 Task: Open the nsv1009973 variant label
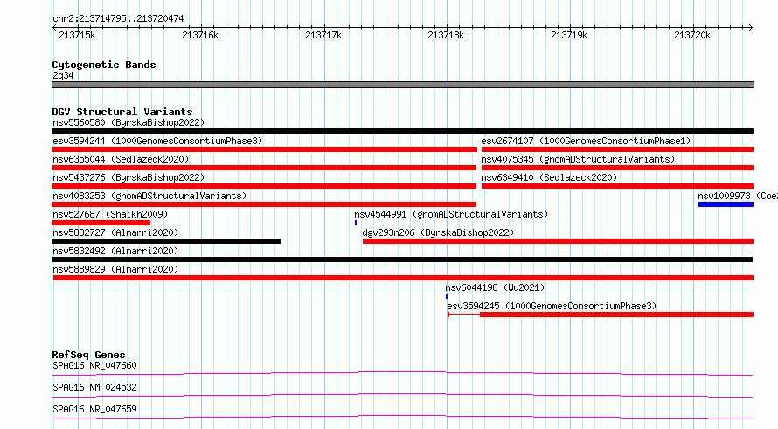click(737, 196)
